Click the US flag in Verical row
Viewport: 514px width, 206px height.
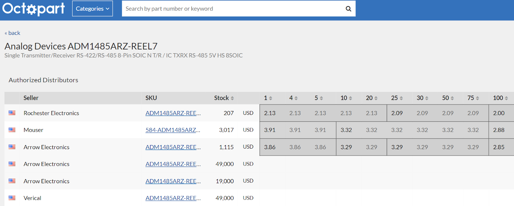[x=12, y=198]
